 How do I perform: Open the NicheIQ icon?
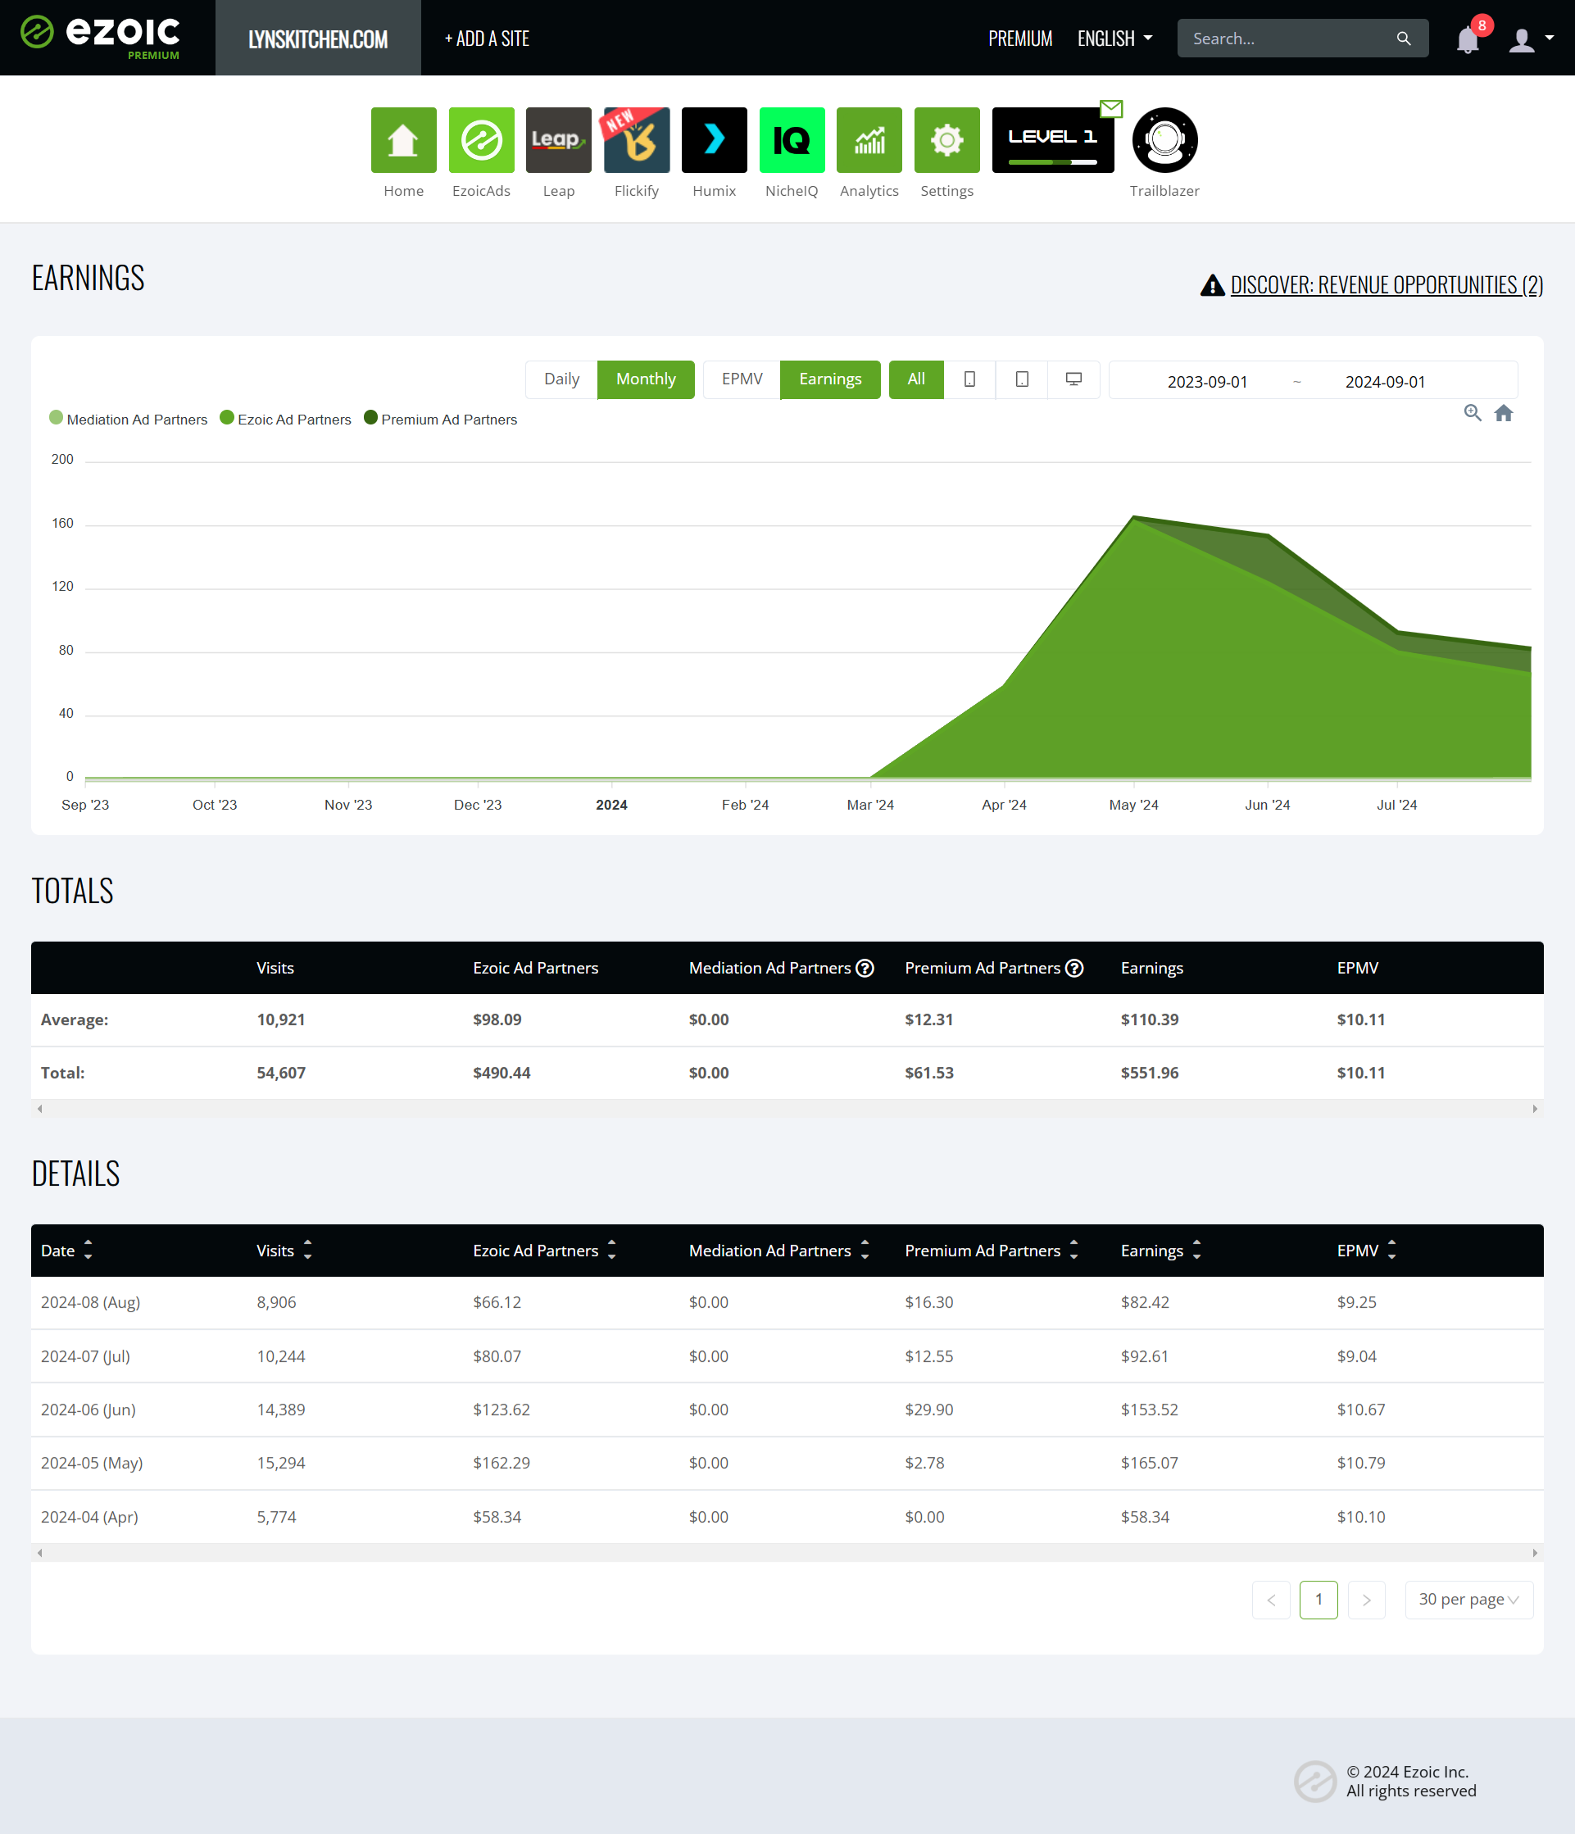792,140
